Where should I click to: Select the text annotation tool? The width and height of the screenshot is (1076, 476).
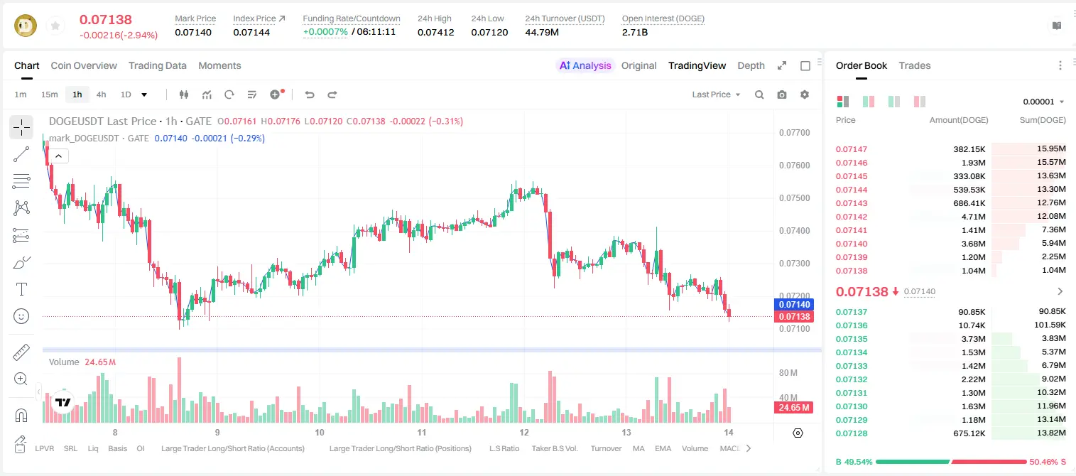tap(21, 289)
